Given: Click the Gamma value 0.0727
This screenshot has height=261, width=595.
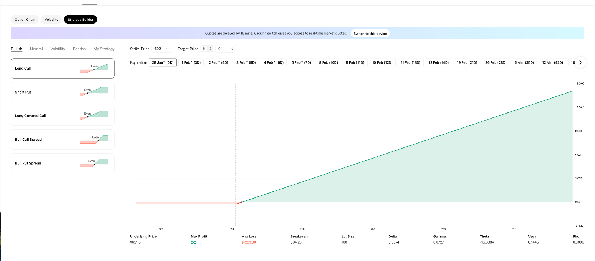Looking at the screenshot, I should pos(438,242).
